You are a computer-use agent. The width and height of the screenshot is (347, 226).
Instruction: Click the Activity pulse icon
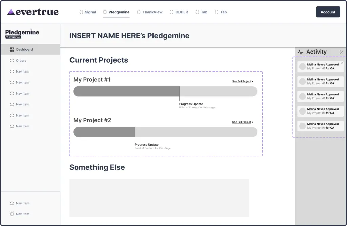(x=300, y=52)
